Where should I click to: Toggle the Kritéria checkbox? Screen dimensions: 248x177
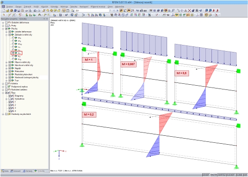[x=7, y=83]
